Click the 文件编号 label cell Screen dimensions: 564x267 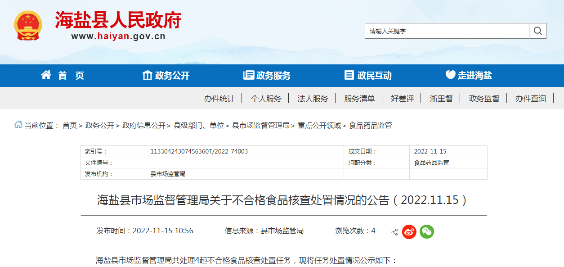113,163
